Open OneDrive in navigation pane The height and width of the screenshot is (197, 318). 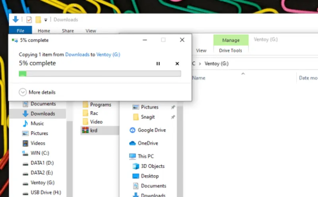tap(148, 143)
